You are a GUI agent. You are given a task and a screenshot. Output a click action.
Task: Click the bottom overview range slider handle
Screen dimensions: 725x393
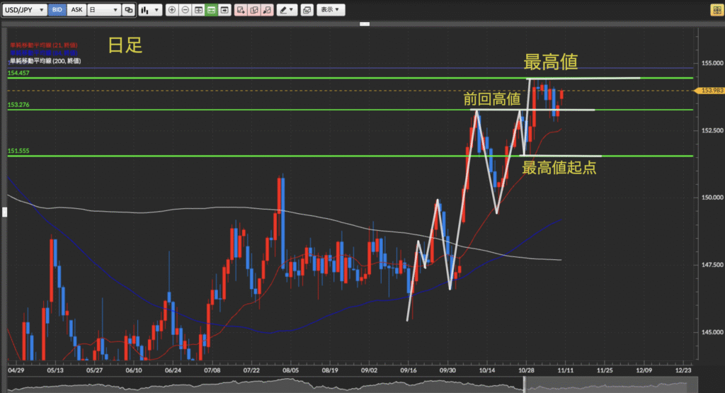pyautogui.click(x=525, y=385)
